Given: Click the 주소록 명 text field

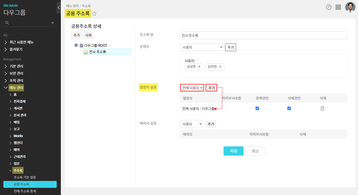Looking at the screenshot, I should pyautogui.click(x=263, y=35).
